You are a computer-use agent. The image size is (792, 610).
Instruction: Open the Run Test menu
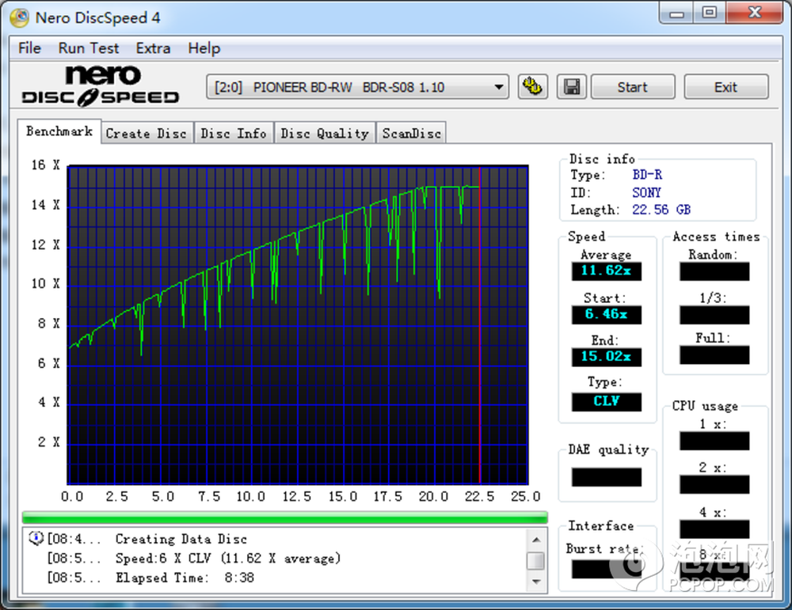(89, 48)
